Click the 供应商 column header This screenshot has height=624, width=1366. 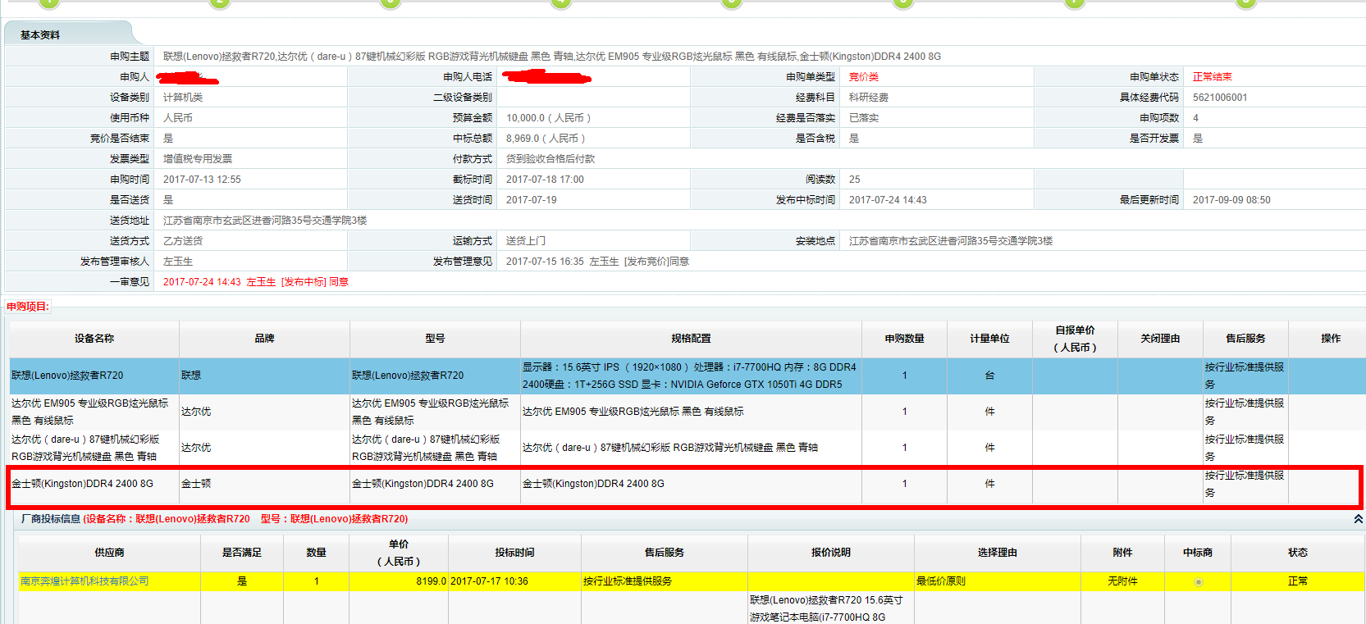(x=109, y=553)
